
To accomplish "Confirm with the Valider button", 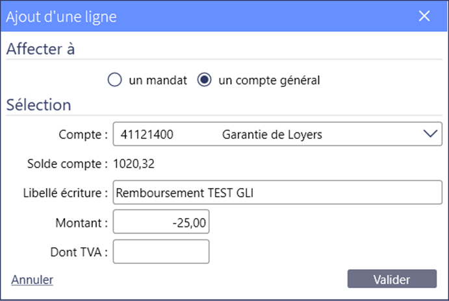I will point(392,279).
